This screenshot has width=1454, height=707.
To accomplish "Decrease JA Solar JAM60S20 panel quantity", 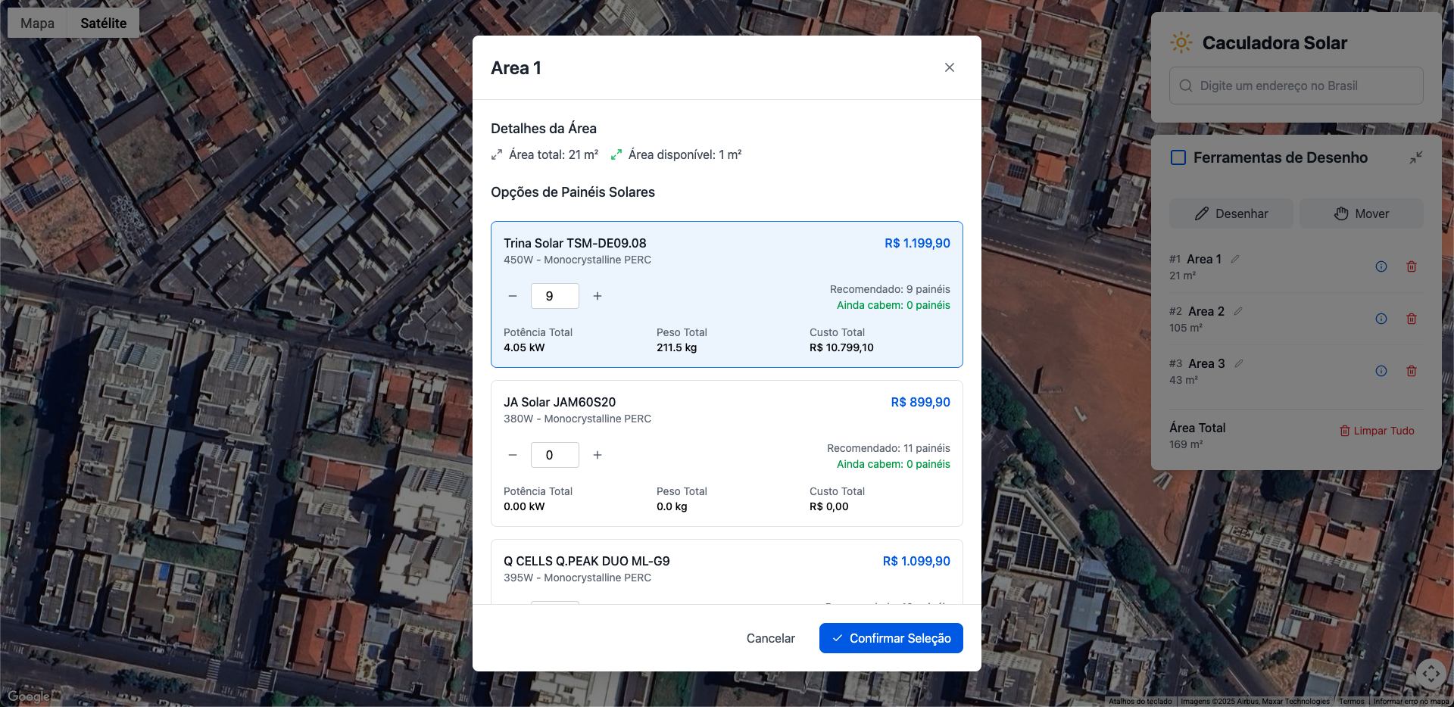I will pyautogui.click(x=513, y=455).
